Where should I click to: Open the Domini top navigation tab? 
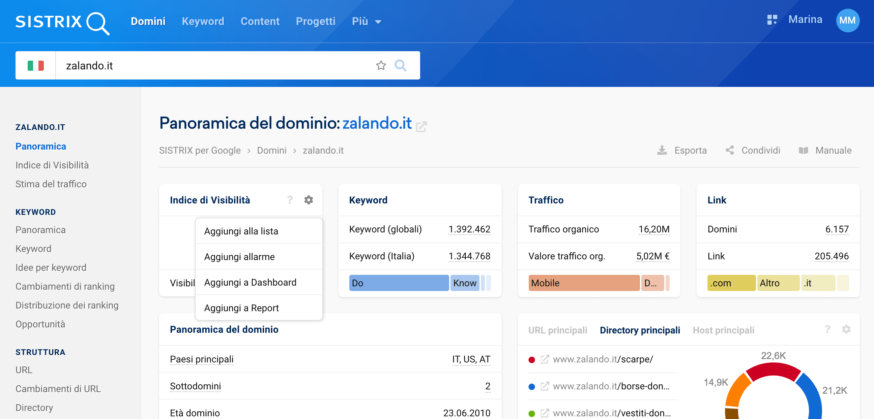click(x=148, y=21)
